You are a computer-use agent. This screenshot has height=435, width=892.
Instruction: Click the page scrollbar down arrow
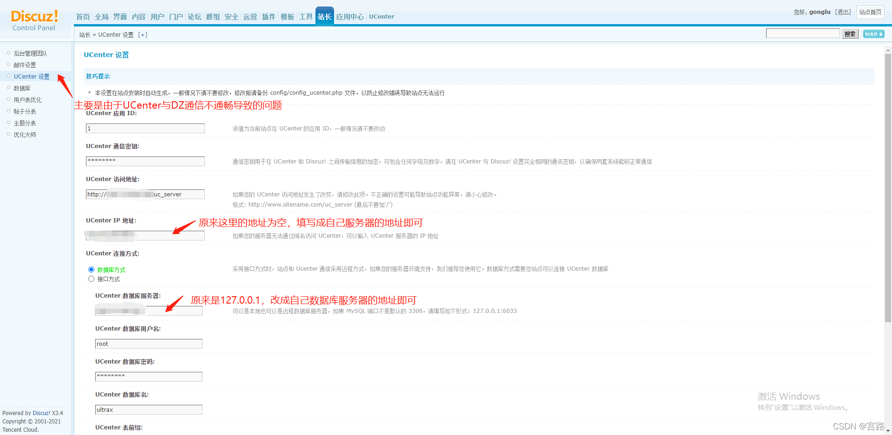coord(888,430)
